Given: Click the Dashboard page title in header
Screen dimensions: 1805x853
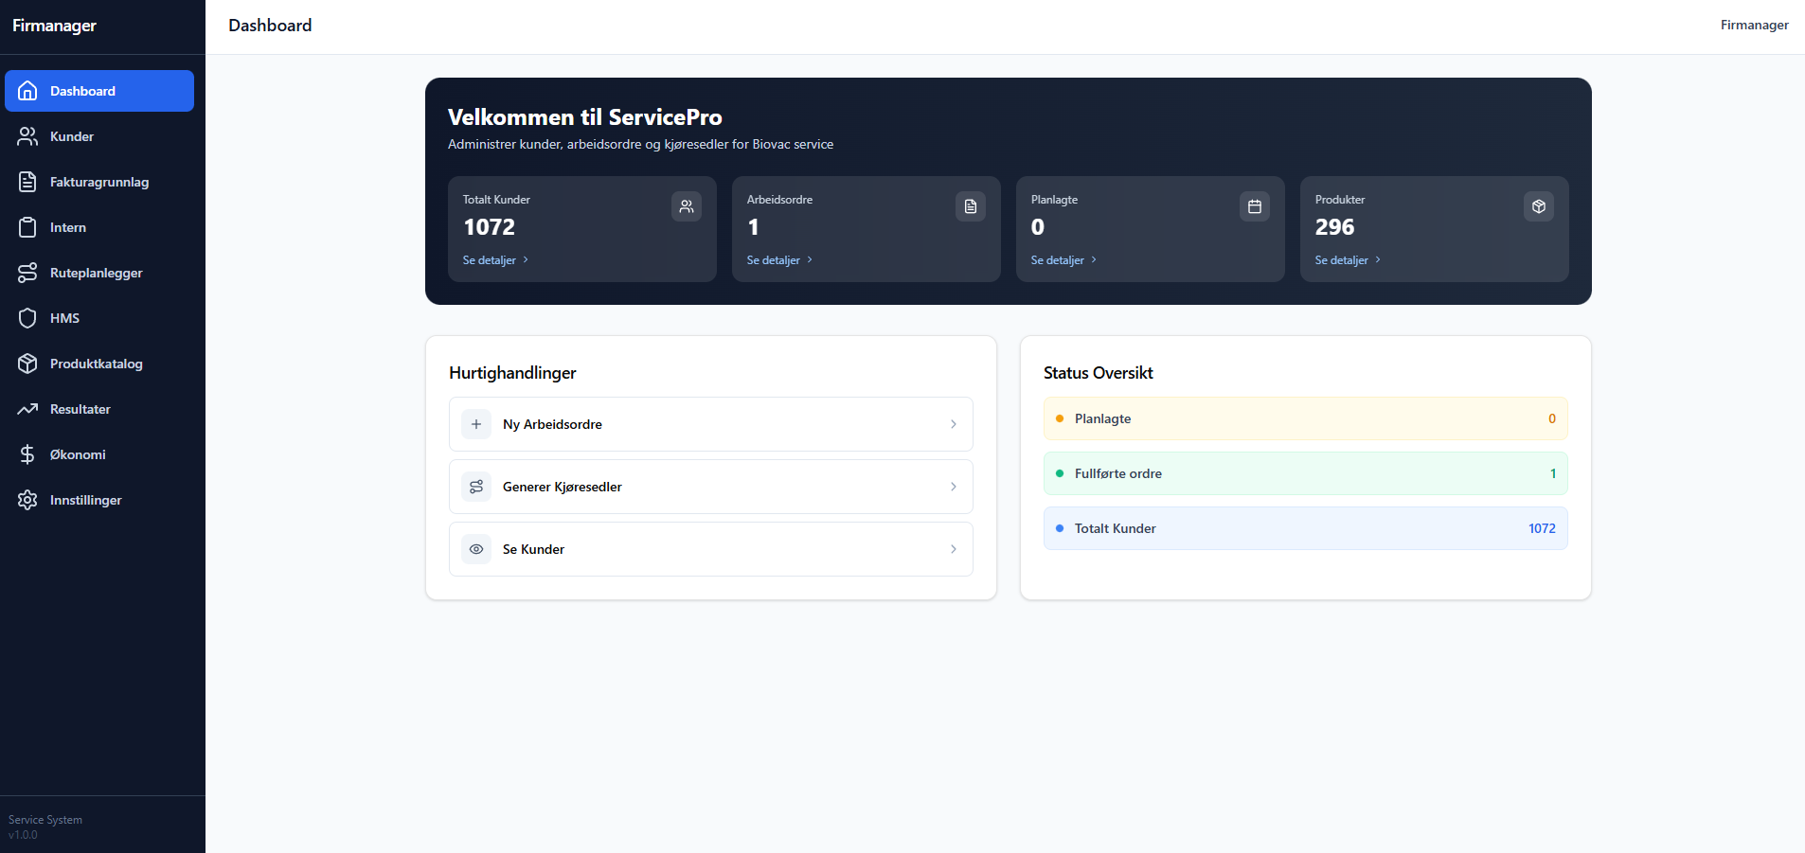Looking at the screenshot, I should (270, 26).
